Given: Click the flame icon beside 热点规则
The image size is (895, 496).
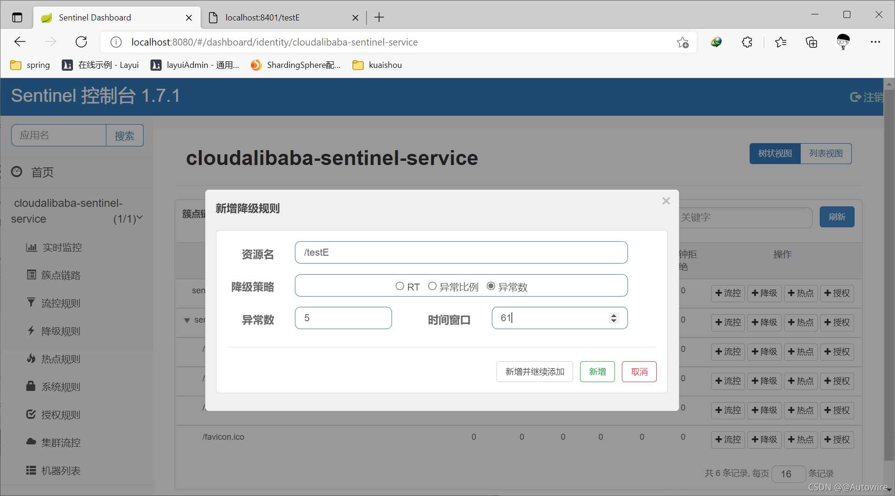Looking at the screenshot, I should 31,358.
